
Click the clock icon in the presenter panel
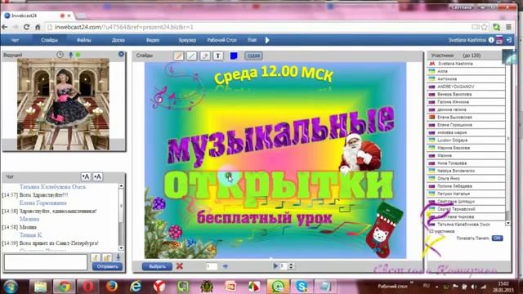coord(60,55)
